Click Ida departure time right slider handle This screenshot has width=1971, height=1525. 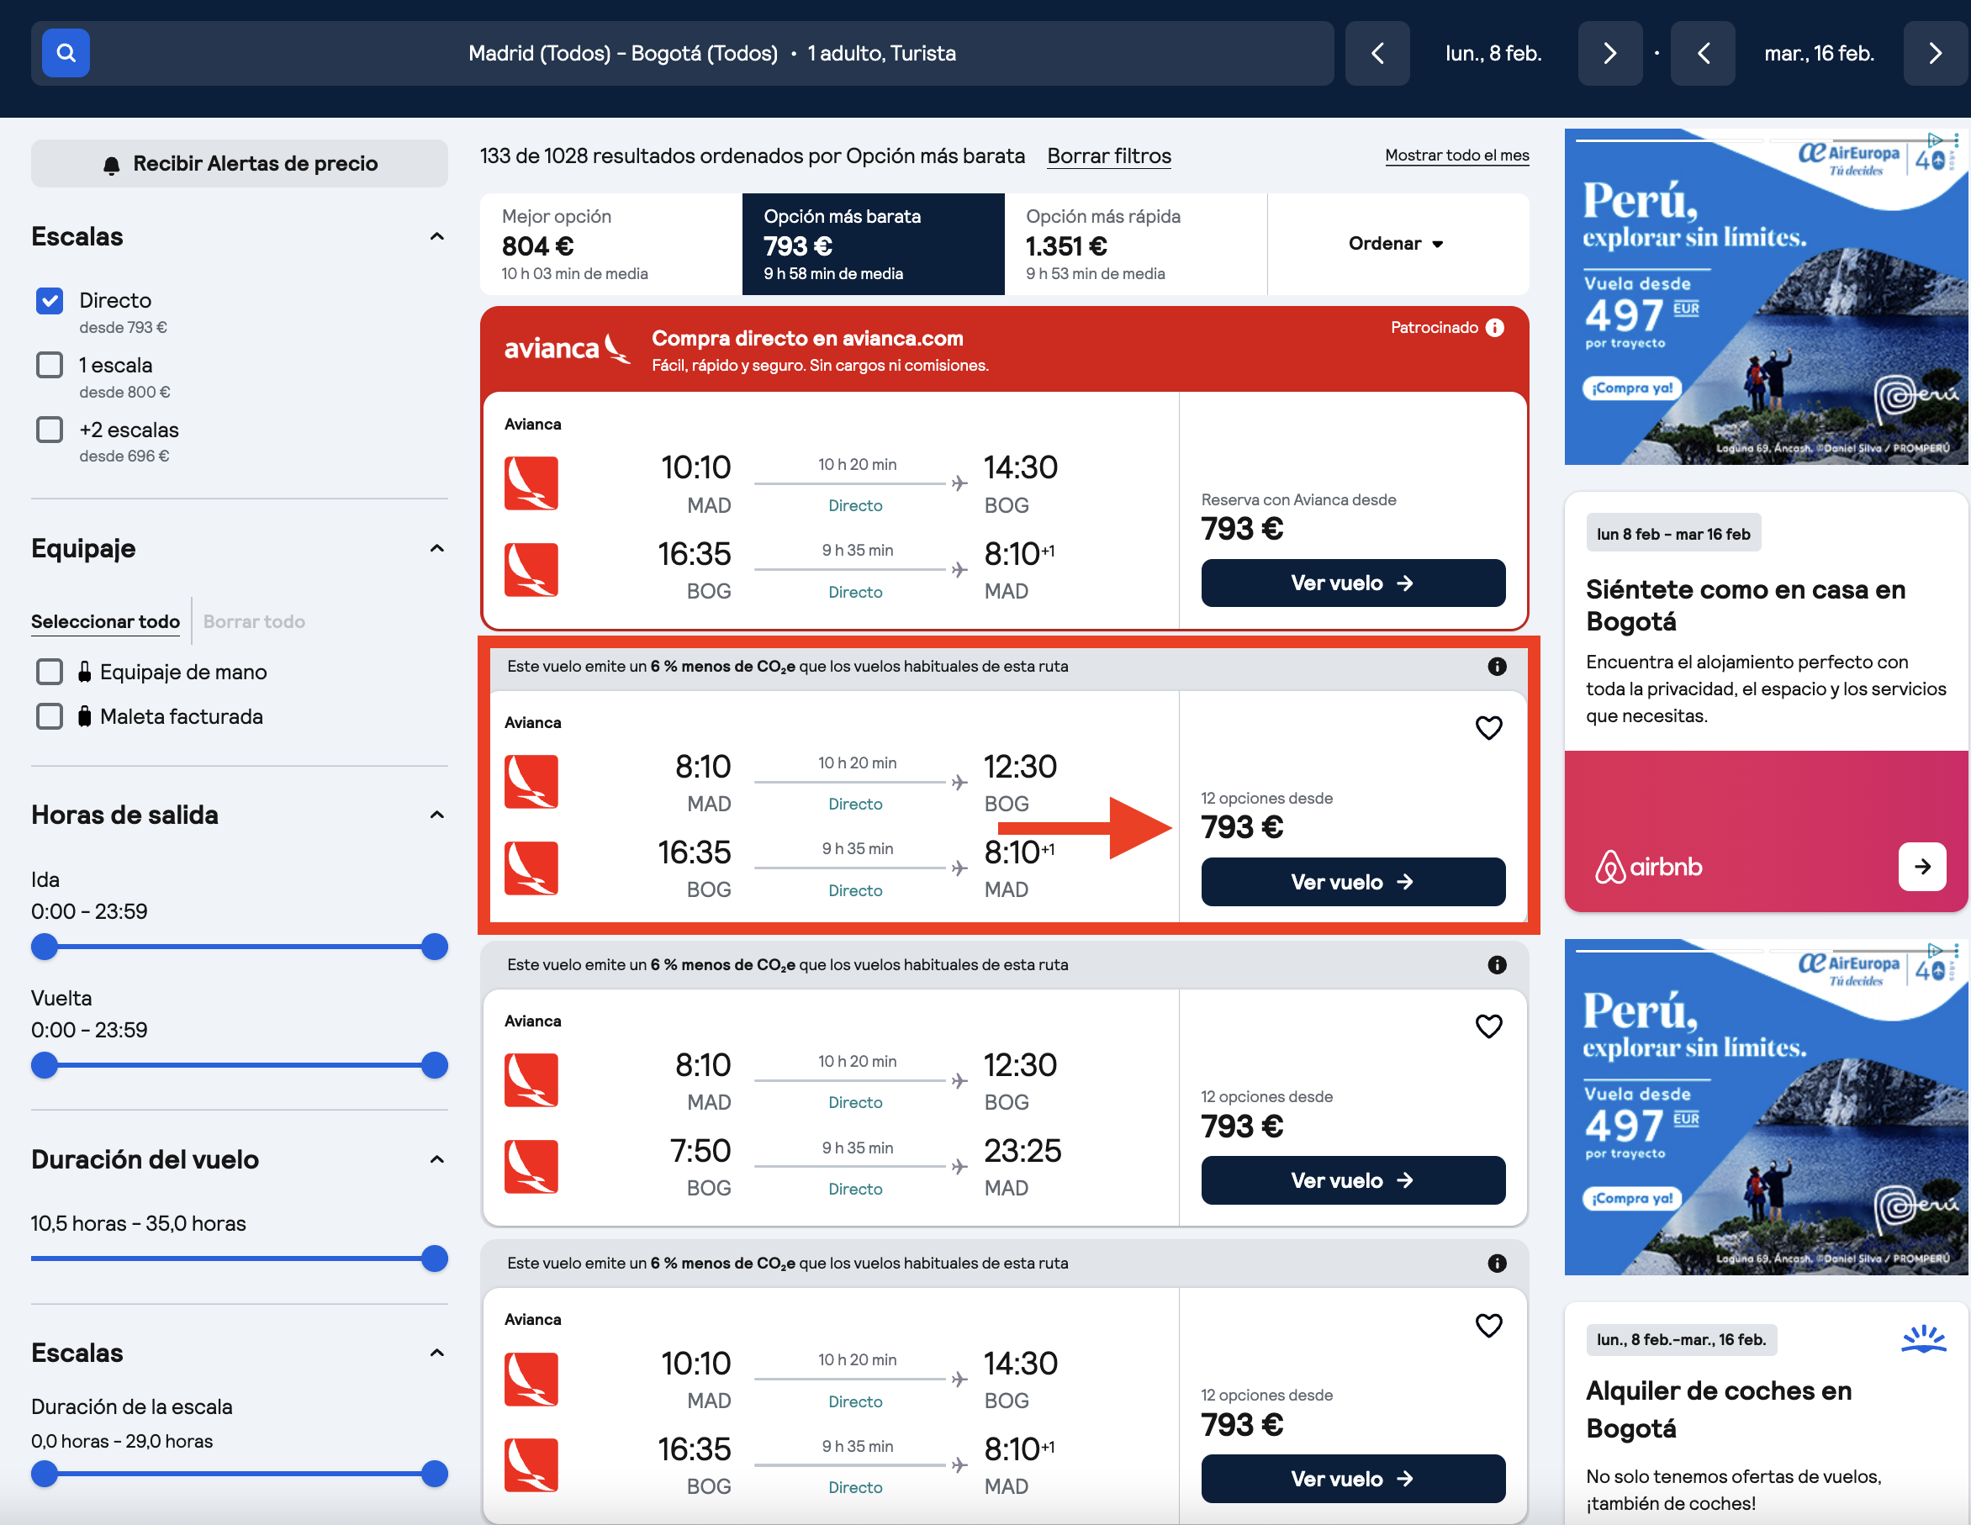434,947
